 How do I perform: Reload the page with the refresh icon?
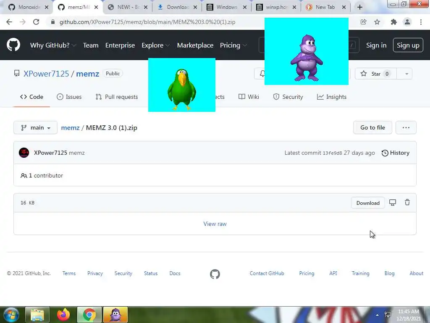[x=36, y=22]
